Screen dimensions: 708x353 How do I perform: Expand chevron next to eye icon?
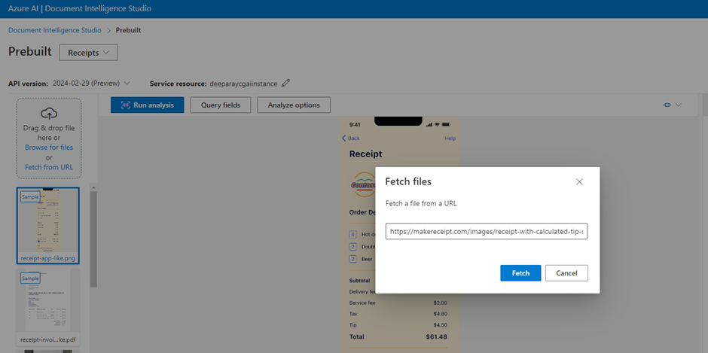pos(678,105)
